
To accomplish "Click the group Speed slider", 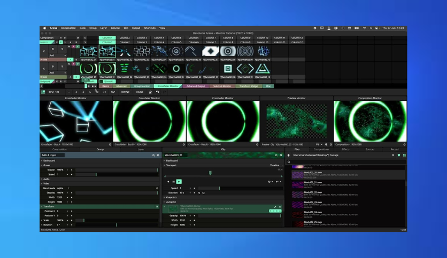I will coord(117,174).
